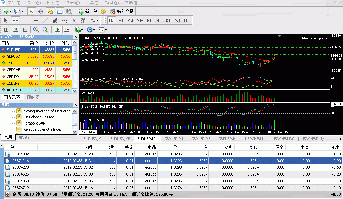Pick the vertical line drawing tool
Image resolution: width=343 pixels, height=199 pixels.
[27, 20]
